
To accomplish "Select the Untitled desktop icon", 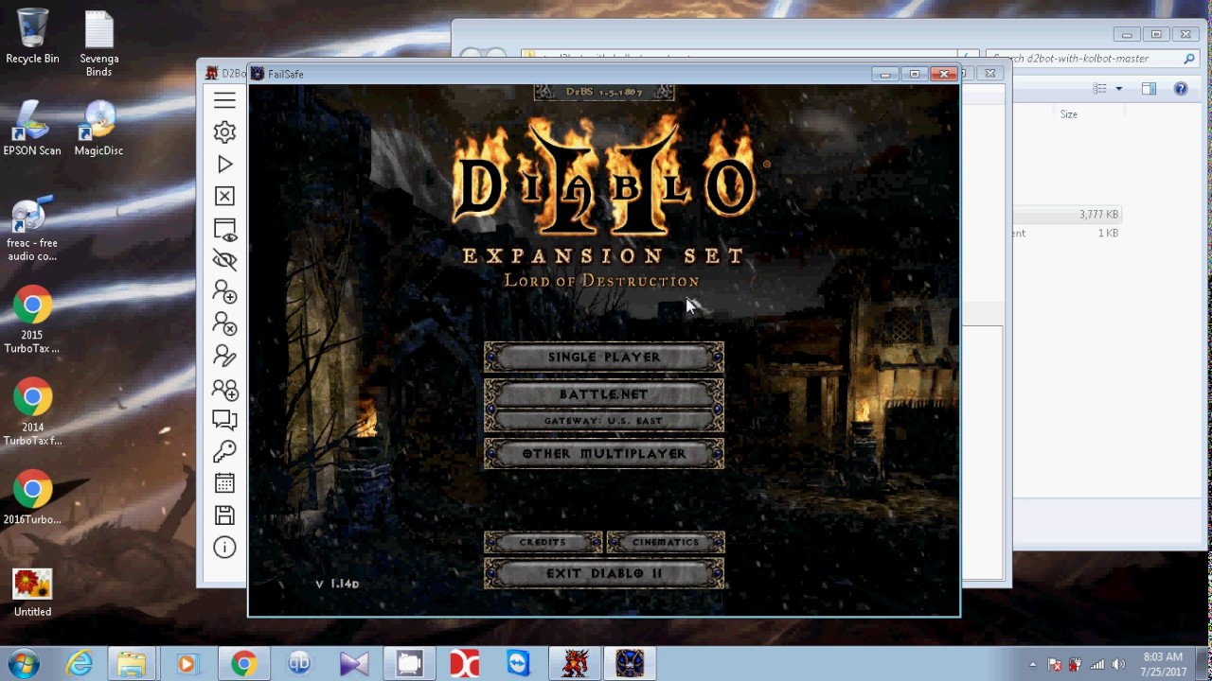I will click(x=32, y=592).
